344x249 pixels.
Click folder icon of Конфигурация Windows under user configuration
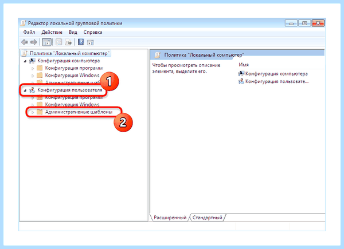[39, 104]
